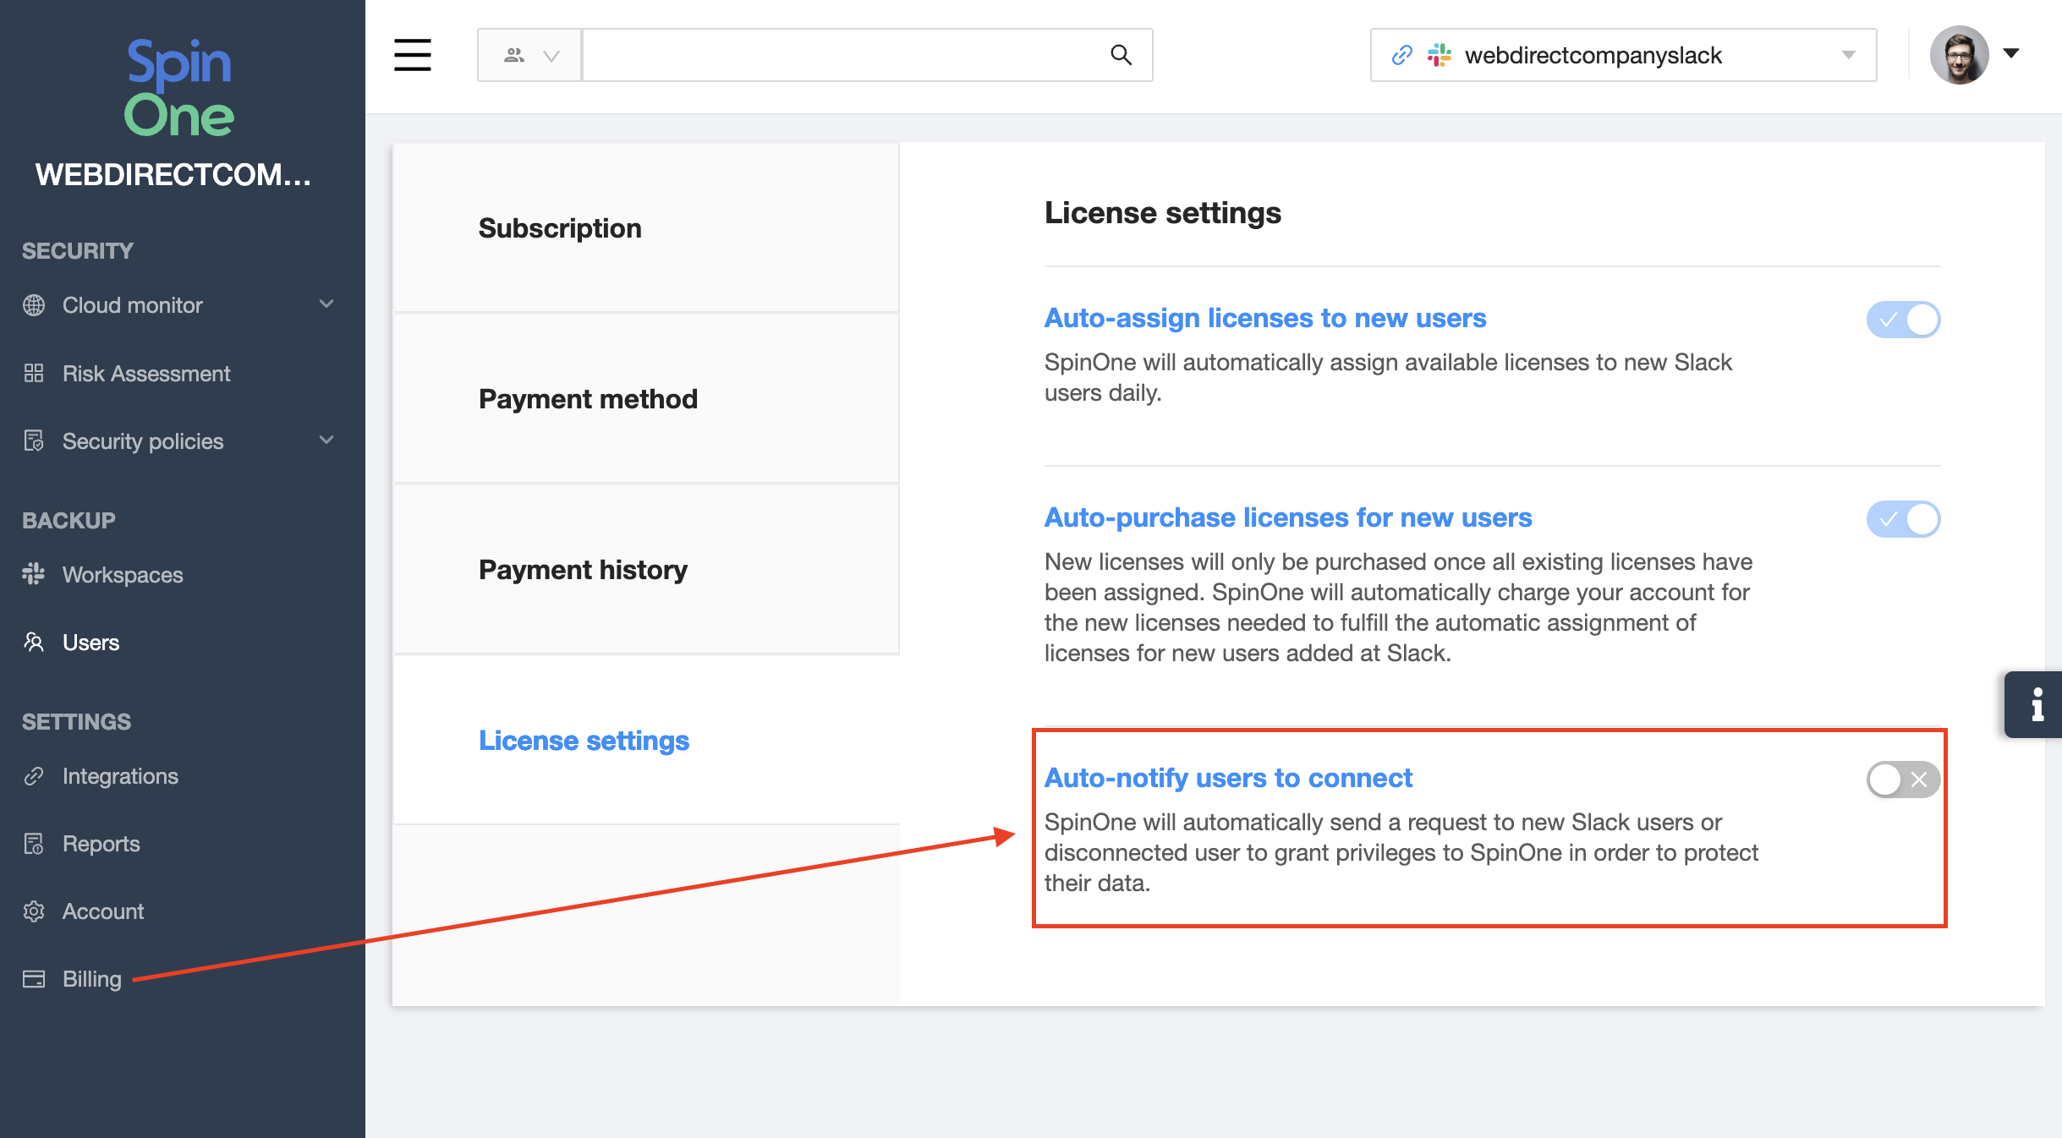Enable Auto-notify users to connect toggle

[x=1903, y=780]
